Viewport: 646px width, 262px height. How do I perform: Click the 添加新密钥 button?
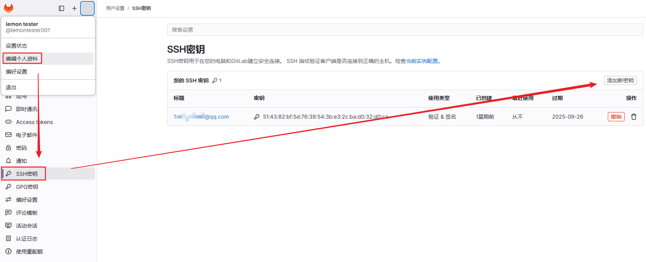pyautogui.click(x=620, y=80)
